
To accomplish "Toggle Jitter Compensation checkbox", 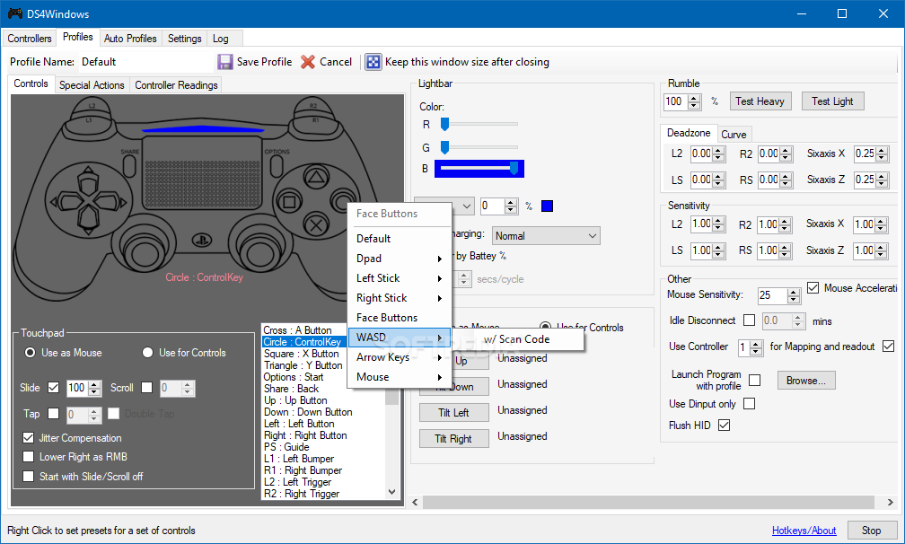I will 29,438.
